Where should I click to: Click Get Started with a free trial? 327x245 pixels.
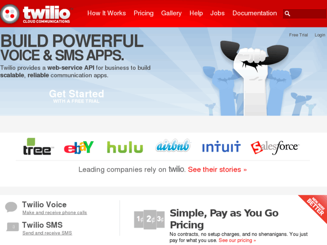click(76, 96)
